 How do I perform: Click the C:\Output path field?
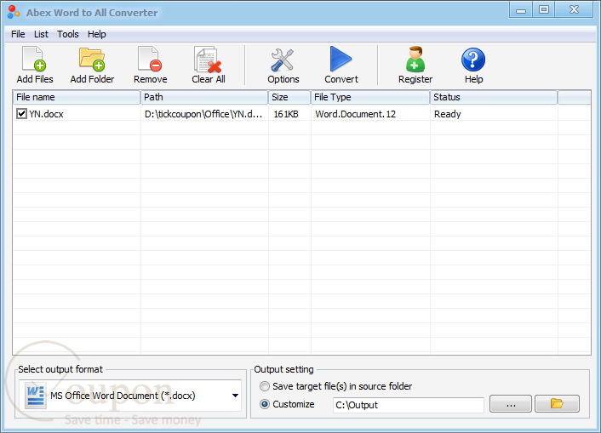pos(409,405)
